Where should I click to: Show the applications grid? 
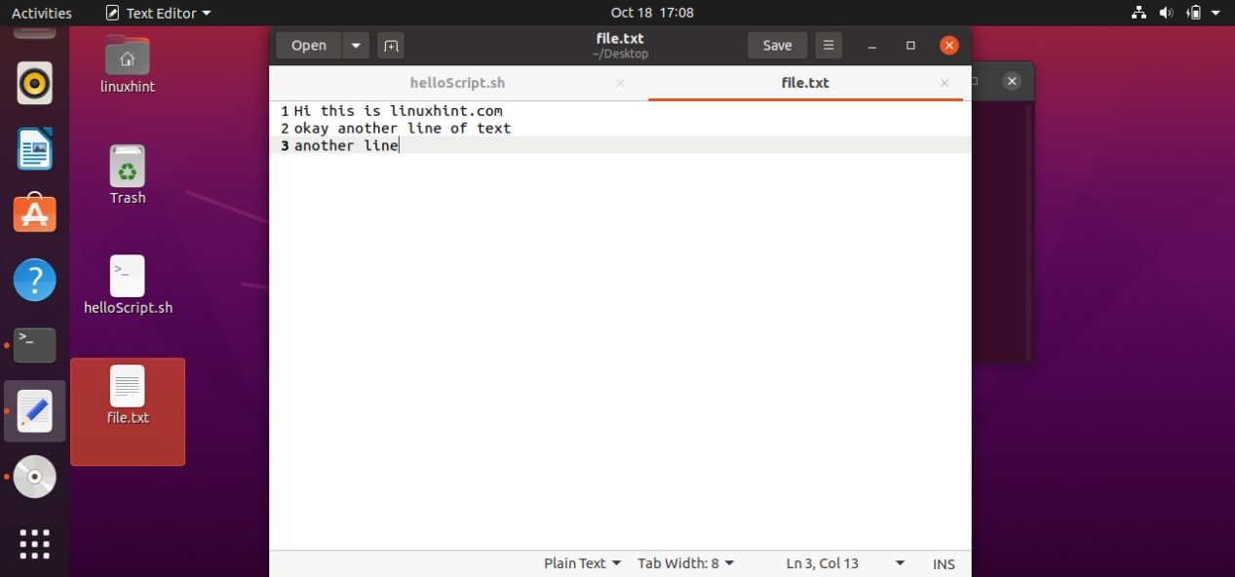click(x=35, y=544)
